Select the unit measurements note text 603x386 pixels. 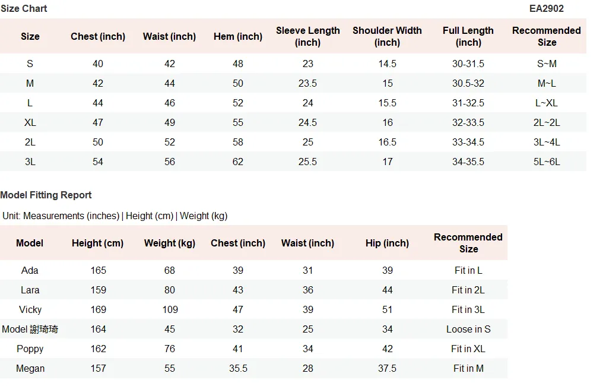coord(115,216)
